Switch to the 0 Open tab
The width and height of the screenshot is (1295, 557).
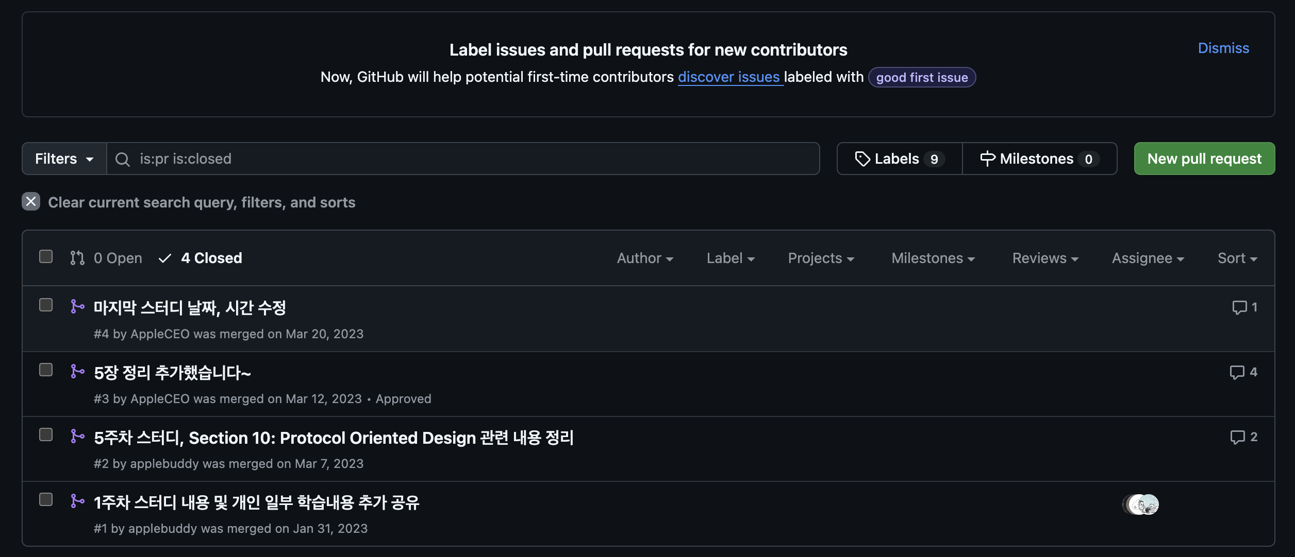[x=106, y=258]
